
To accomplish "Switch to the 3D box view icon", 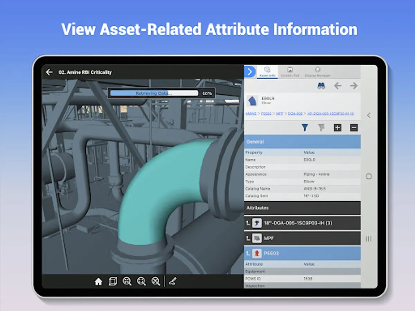I will click(113, 282).
